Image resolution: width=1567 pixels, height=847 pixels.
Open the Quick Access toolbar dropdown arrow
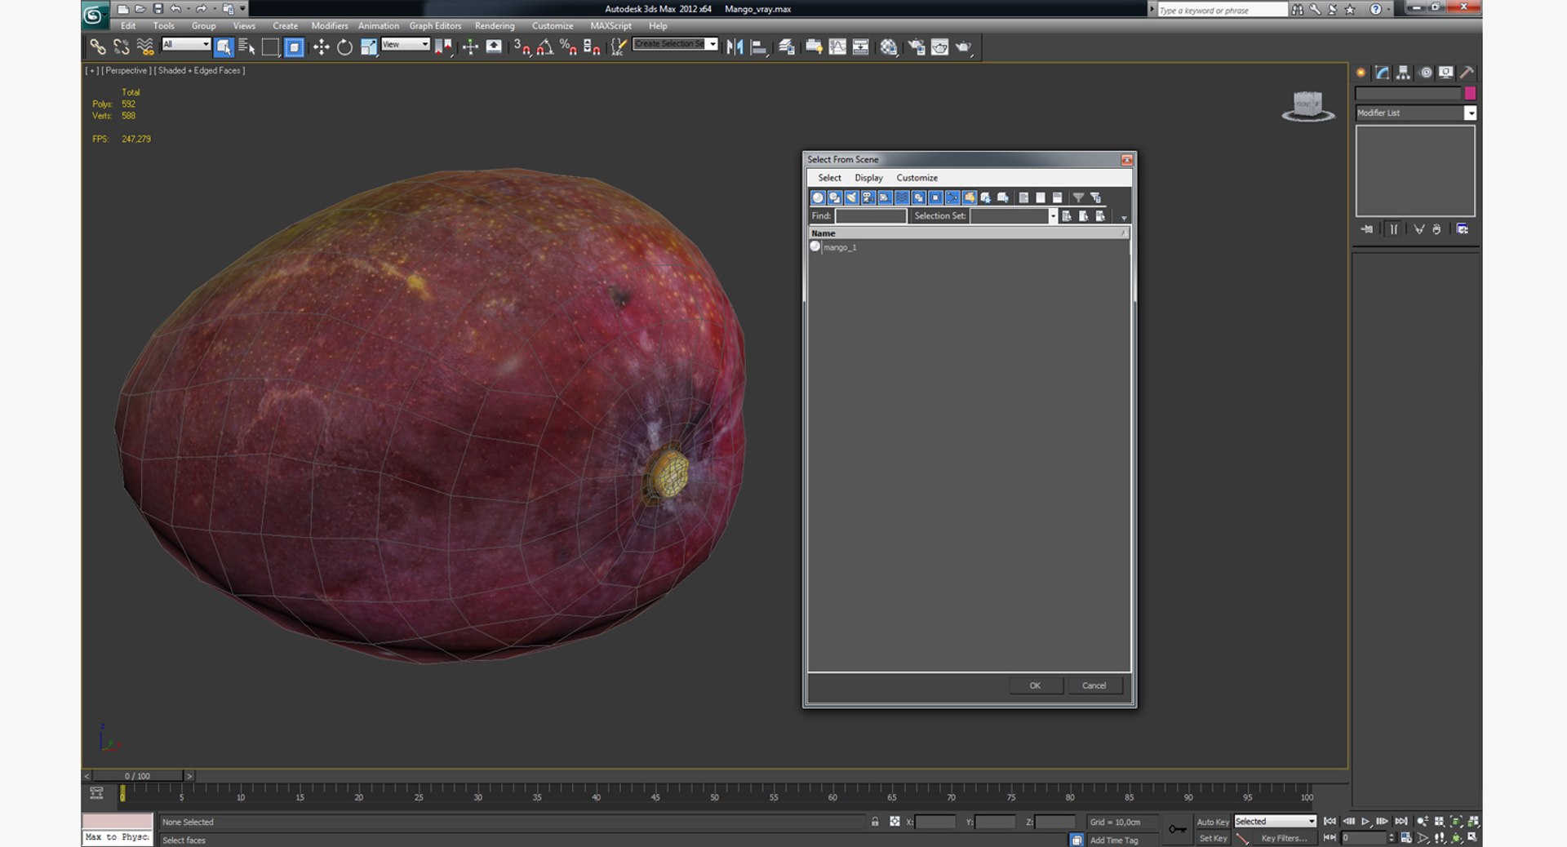tap(242, 9)
